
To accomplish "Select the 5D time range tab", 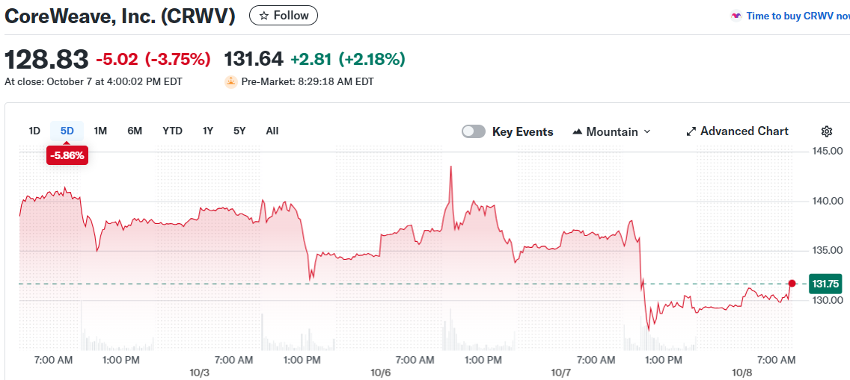I will [x=67, y=131].
